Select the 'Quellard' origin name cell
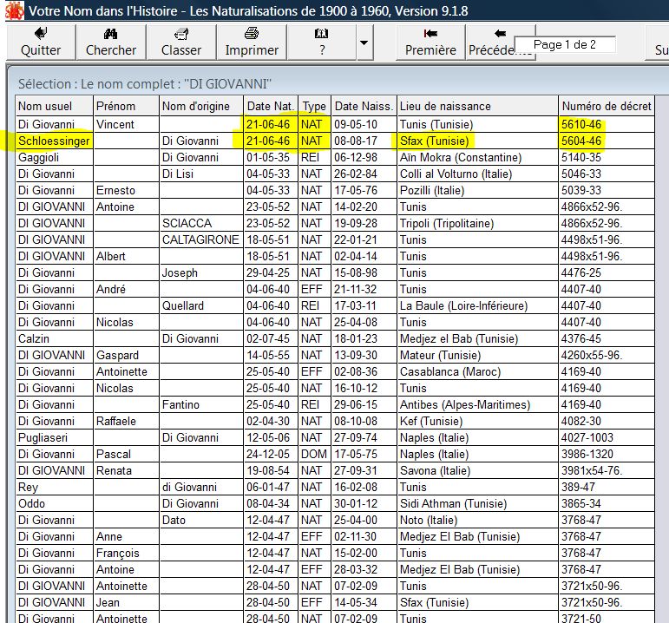This screenshot has width=669, height=623. (201, 306)
